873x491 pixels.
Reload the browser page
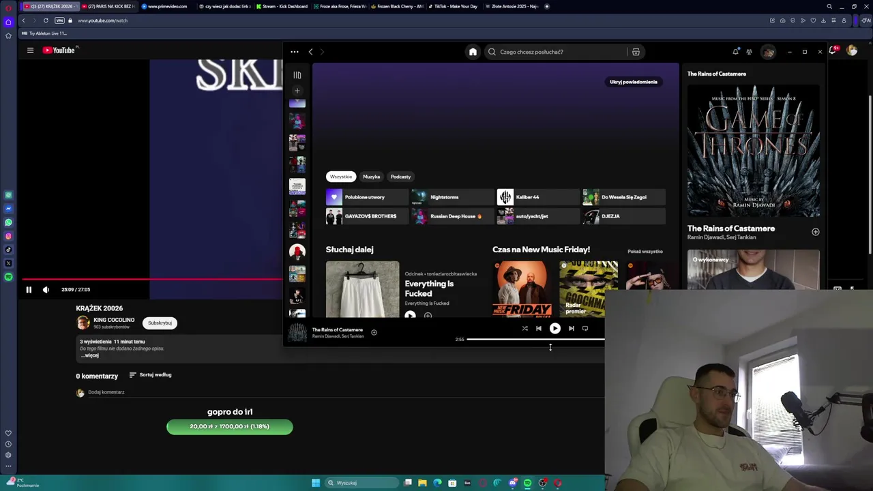point(46,20)
